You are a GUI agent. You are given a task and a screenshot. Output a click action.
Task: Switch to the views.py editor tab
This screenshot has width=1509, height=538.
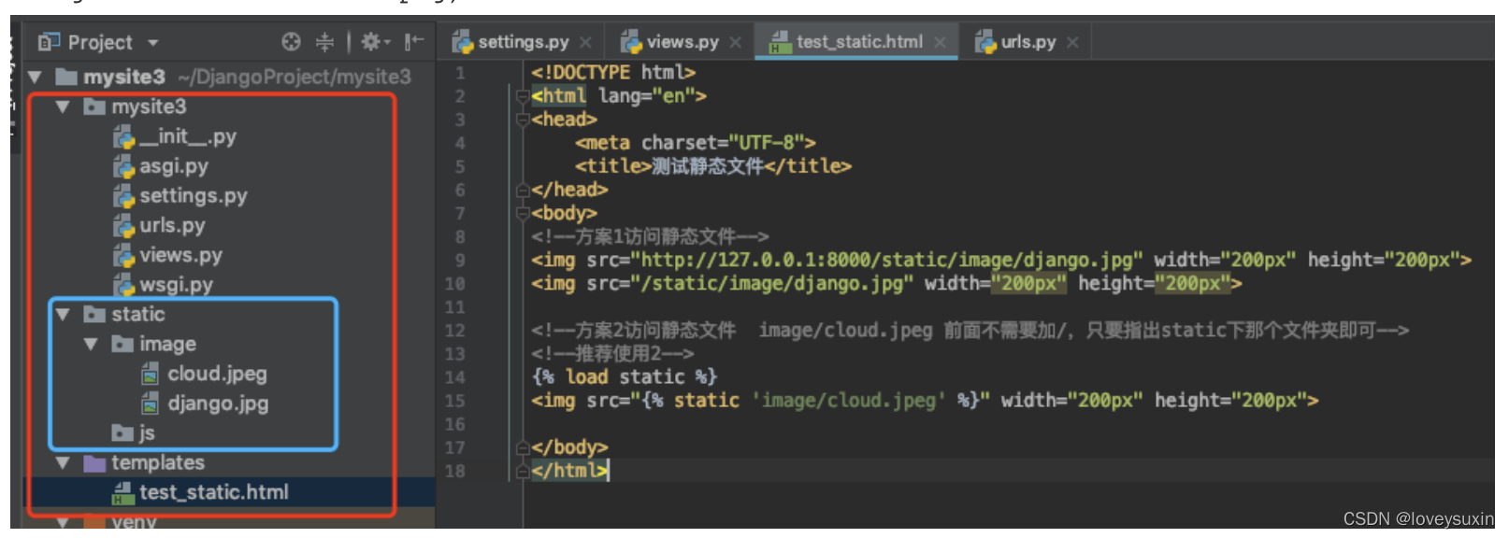pos(683,42)
